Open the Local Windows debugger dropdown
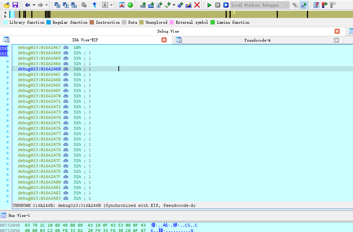353x232 pixels. [x=260, y=5]
